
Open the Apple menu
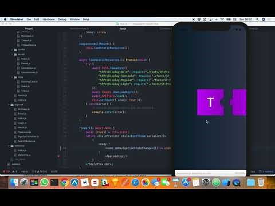click(5, 19)
